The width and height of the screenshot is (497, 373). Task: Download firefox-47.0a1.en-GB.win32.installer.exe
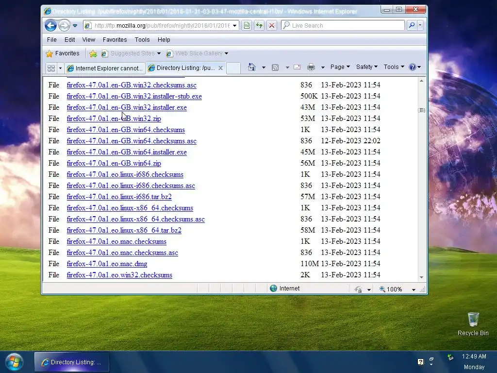point(127,107)
